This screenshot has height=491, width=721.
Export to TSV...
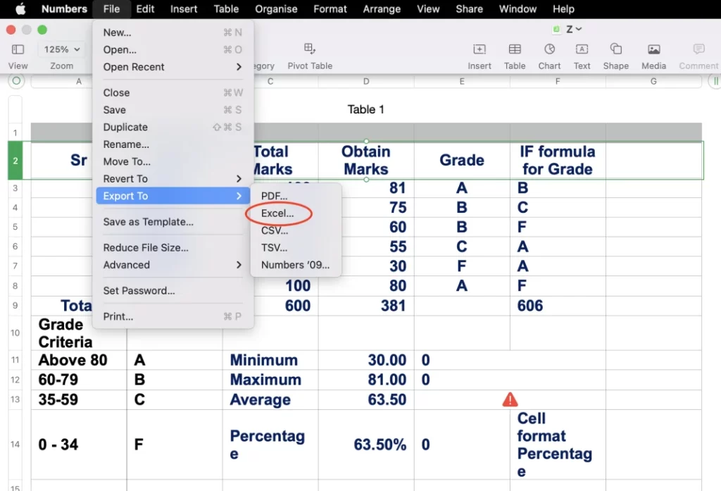pyautogui.click(x=296, y=247)
